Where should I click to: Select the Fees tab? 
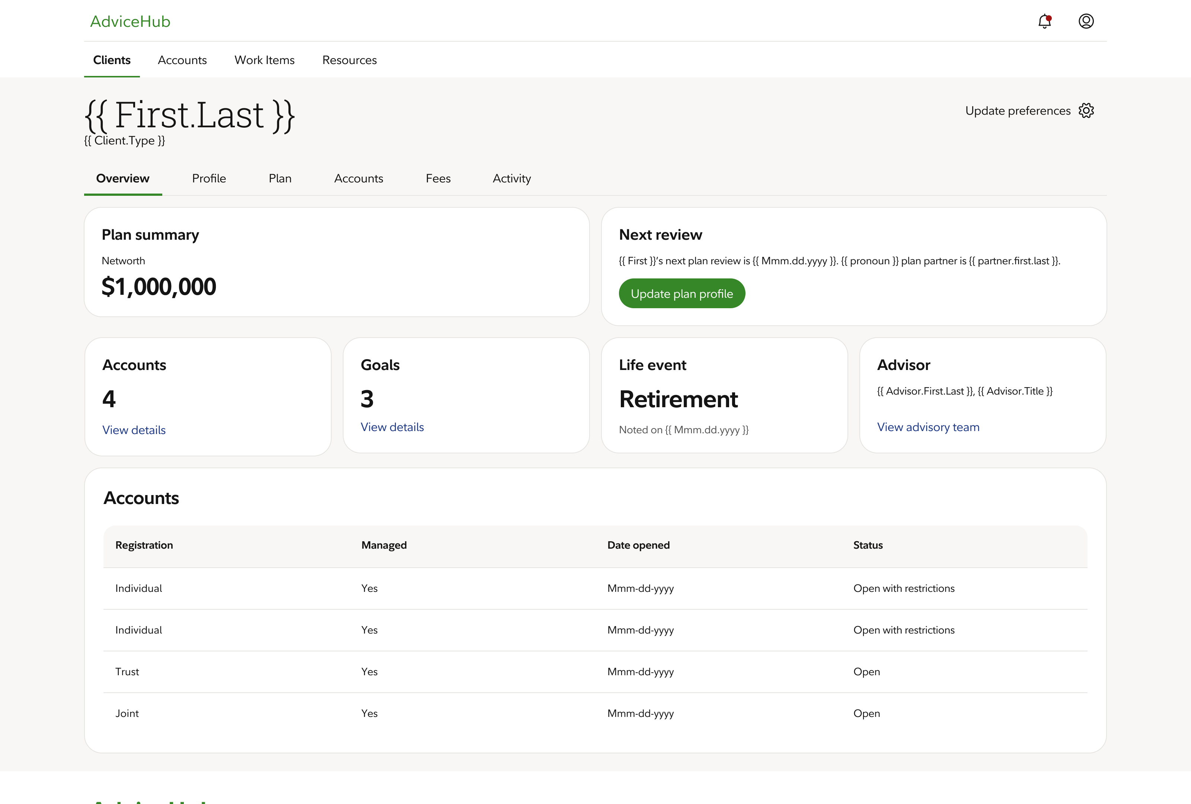point(438,178)
